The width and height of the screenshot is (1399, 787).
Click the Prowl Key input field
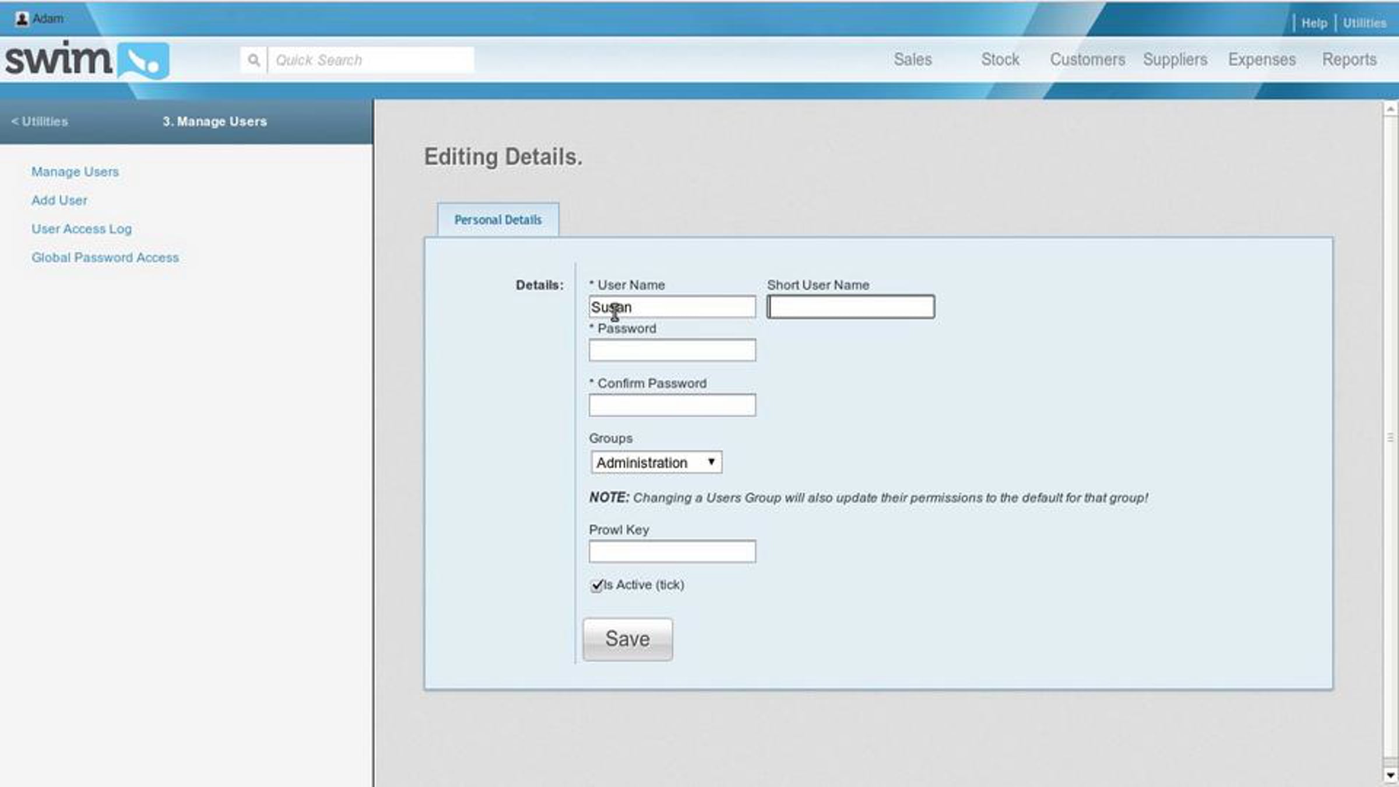pyautogui.click(x=672, y=551)
